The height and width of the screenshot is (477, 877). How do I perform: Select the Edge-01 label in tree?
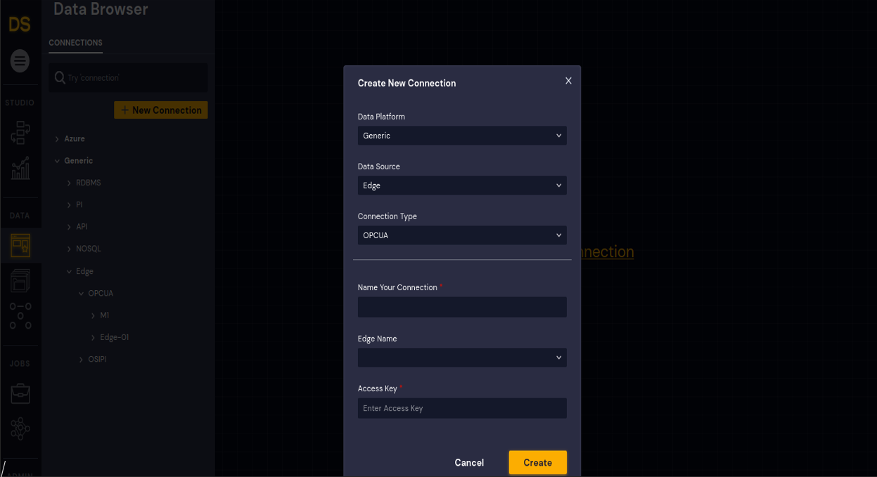coord(115,337)
